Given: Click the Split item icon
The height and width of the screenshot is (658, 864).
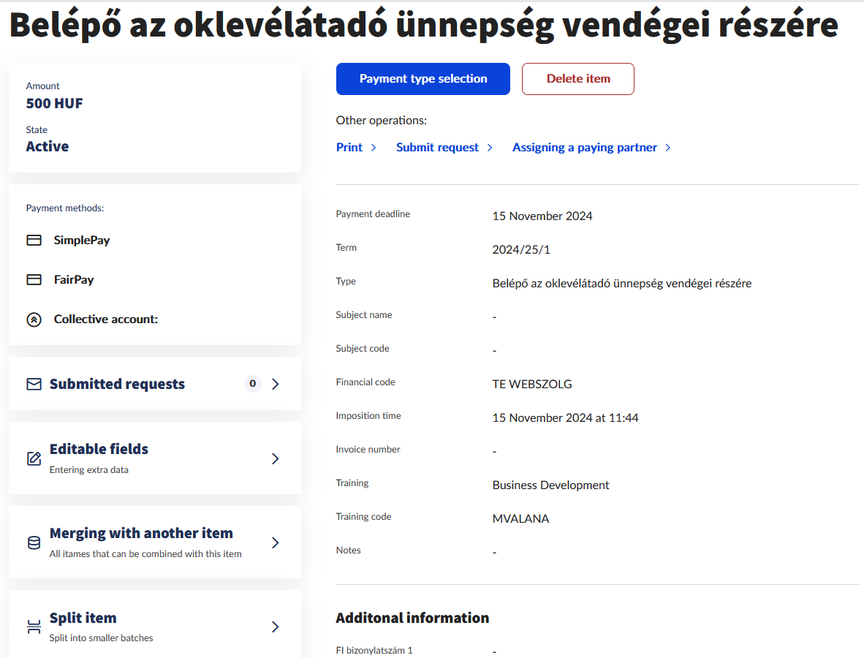Looking at the screenshot, I should pyautogui.click(x=34, y=627).
